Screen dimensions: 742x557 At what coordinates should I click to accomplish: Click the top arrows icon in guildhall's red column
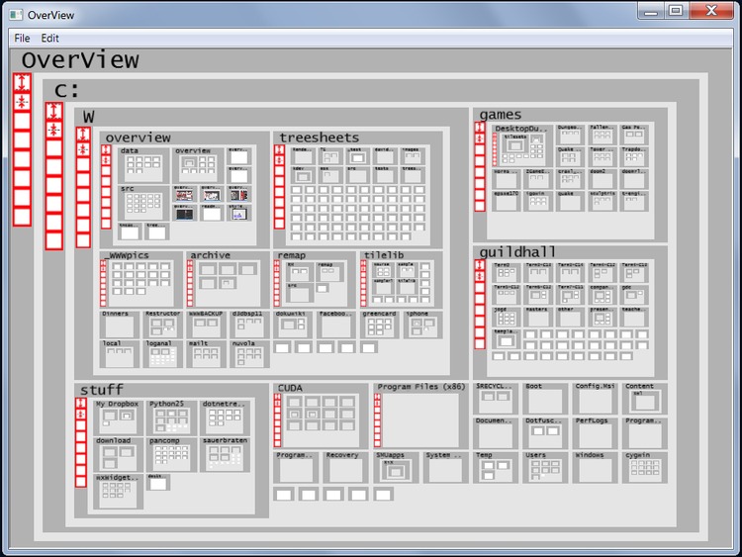coord(480,264)
